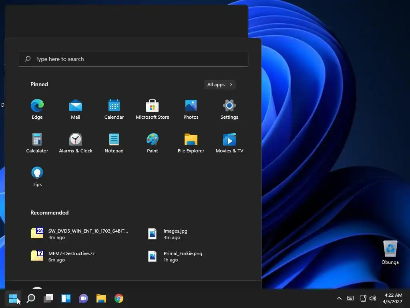The width and height of the screenshot is (410, 308).
Task: Open the Tips app
Action: (37, 176)
